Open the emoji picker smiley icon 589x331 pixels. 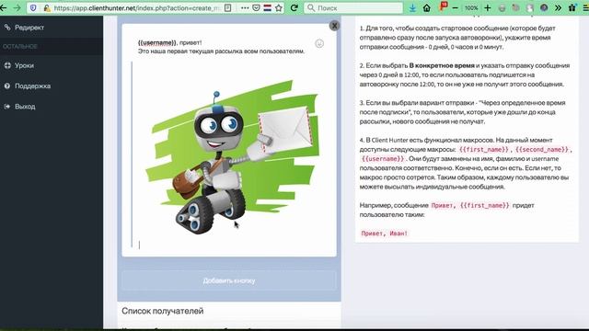319,43
